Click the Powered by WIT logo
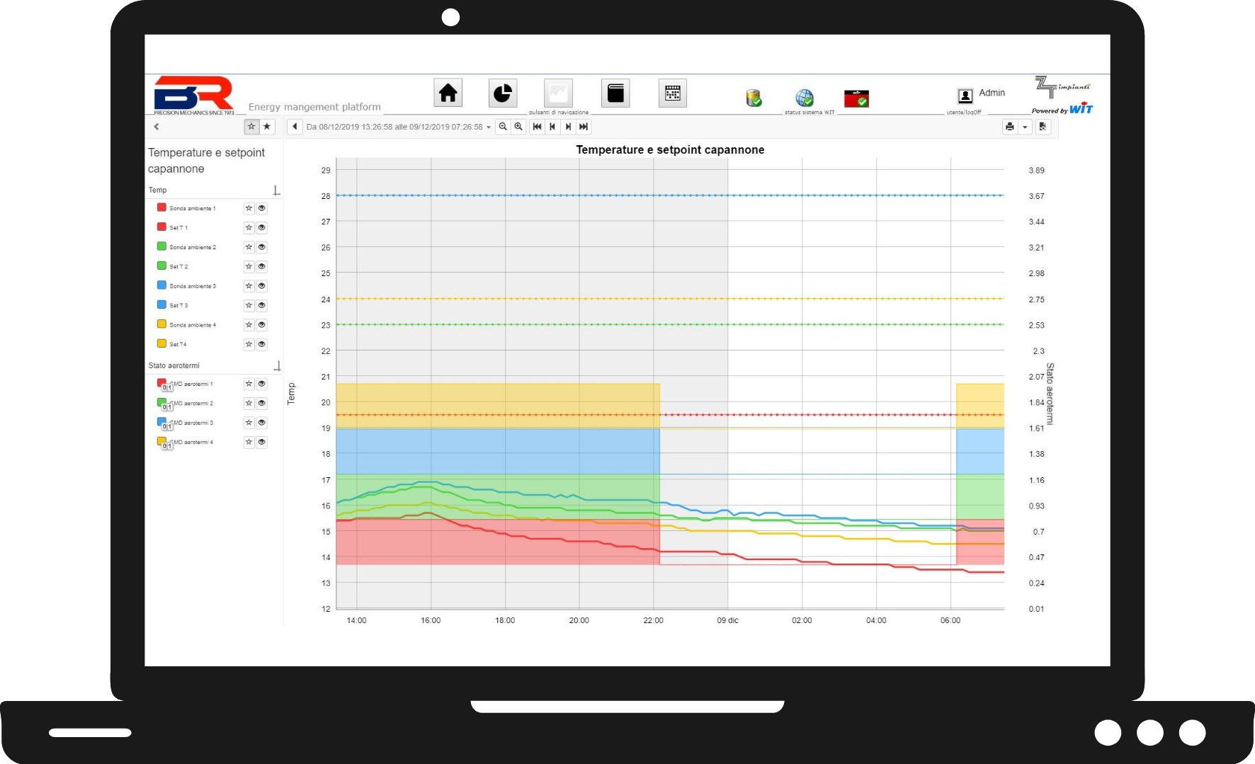This screenshot has width=1255, height=764. [x=1062, y=109]
